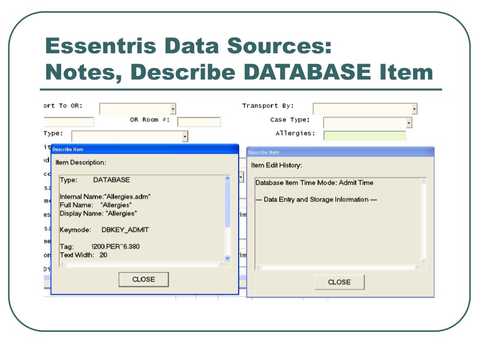Click CLOSE in the Item Edit History dialog

pos(339,282)
